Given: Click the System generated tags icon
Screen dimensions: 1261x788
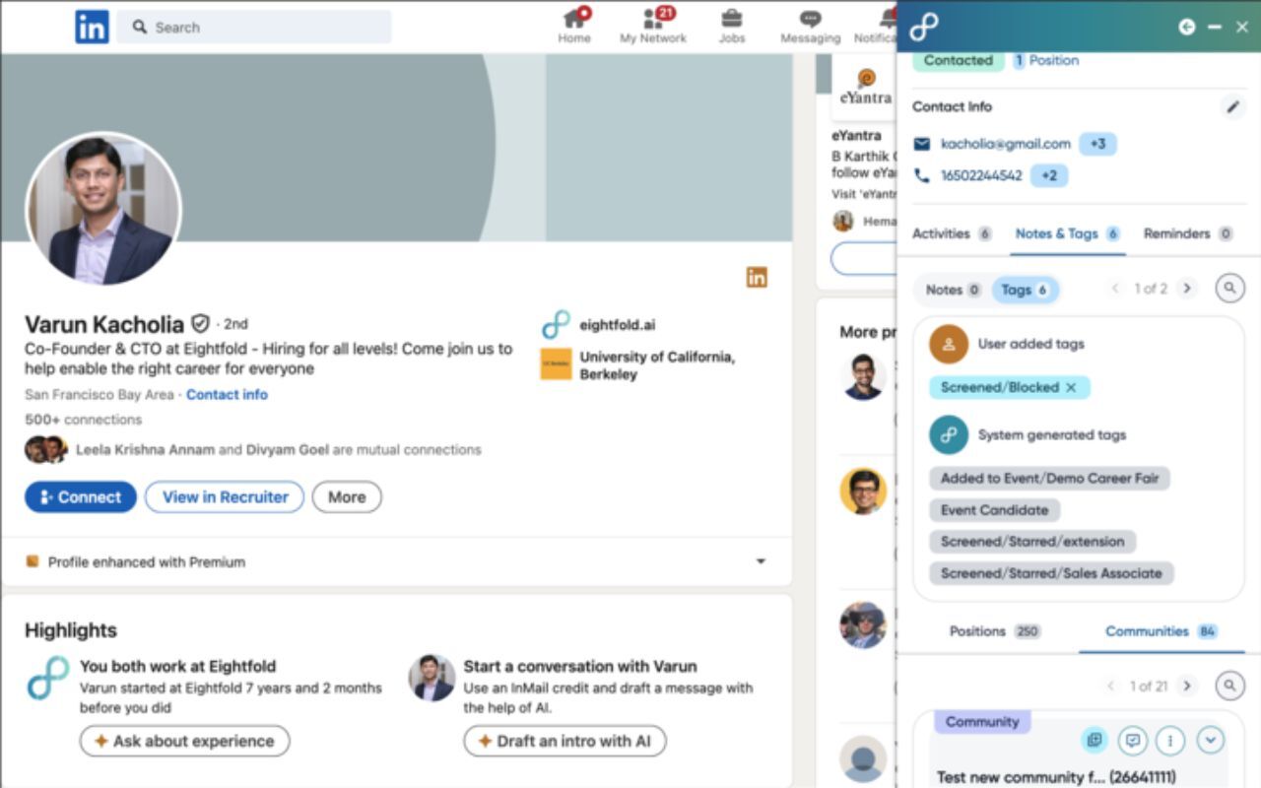Looking at the screenshot, I should [x=949, y=434].
